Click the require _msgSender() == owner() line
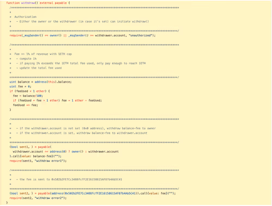The height and width of the screenshot is (206, 272). click(x=83, y=35)
